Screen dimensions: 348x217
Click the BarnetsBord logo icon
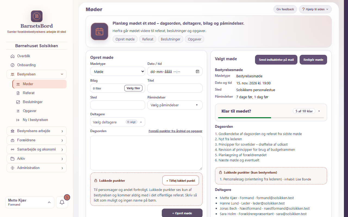coord(36,16)
